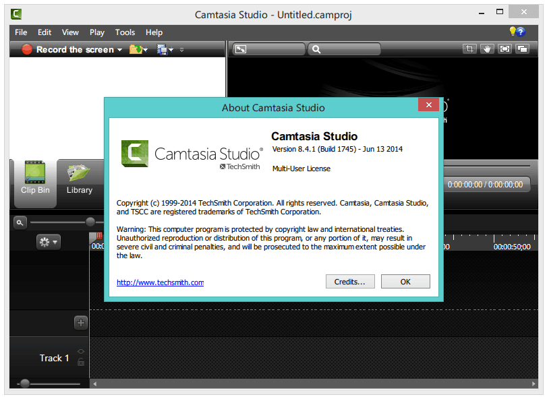Click the Version 8.4.1 build text
This screenshot has width=547, height=397.
pos(337,149)
